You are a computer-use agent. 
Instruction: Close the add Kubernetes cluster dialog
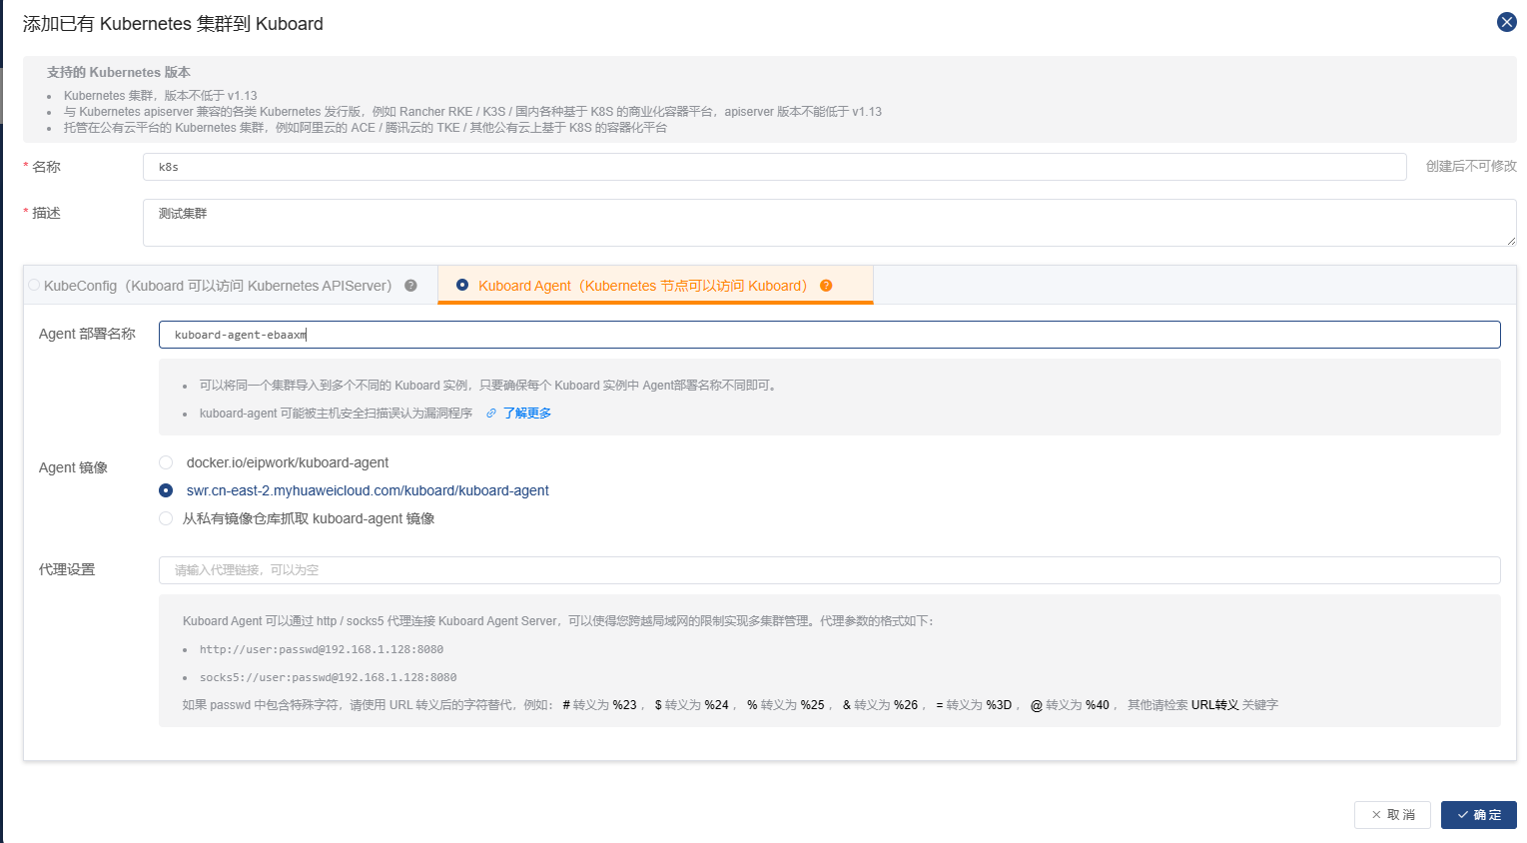click(x=1506, y=22)
